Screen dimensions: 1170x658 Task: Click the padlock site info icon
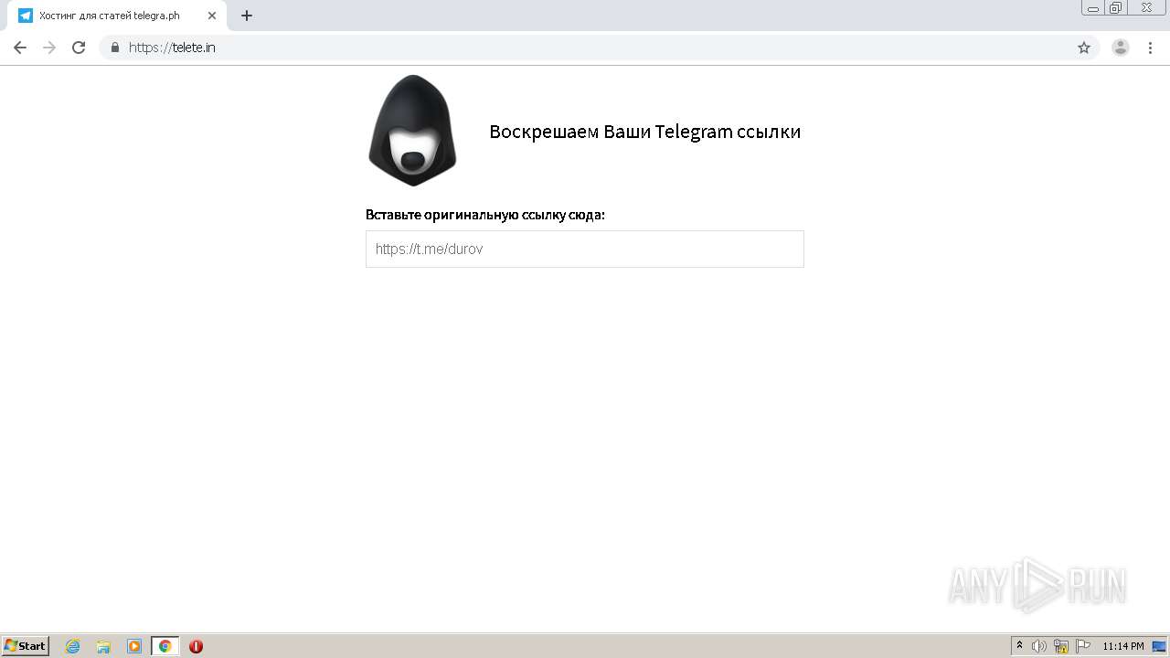115,48
